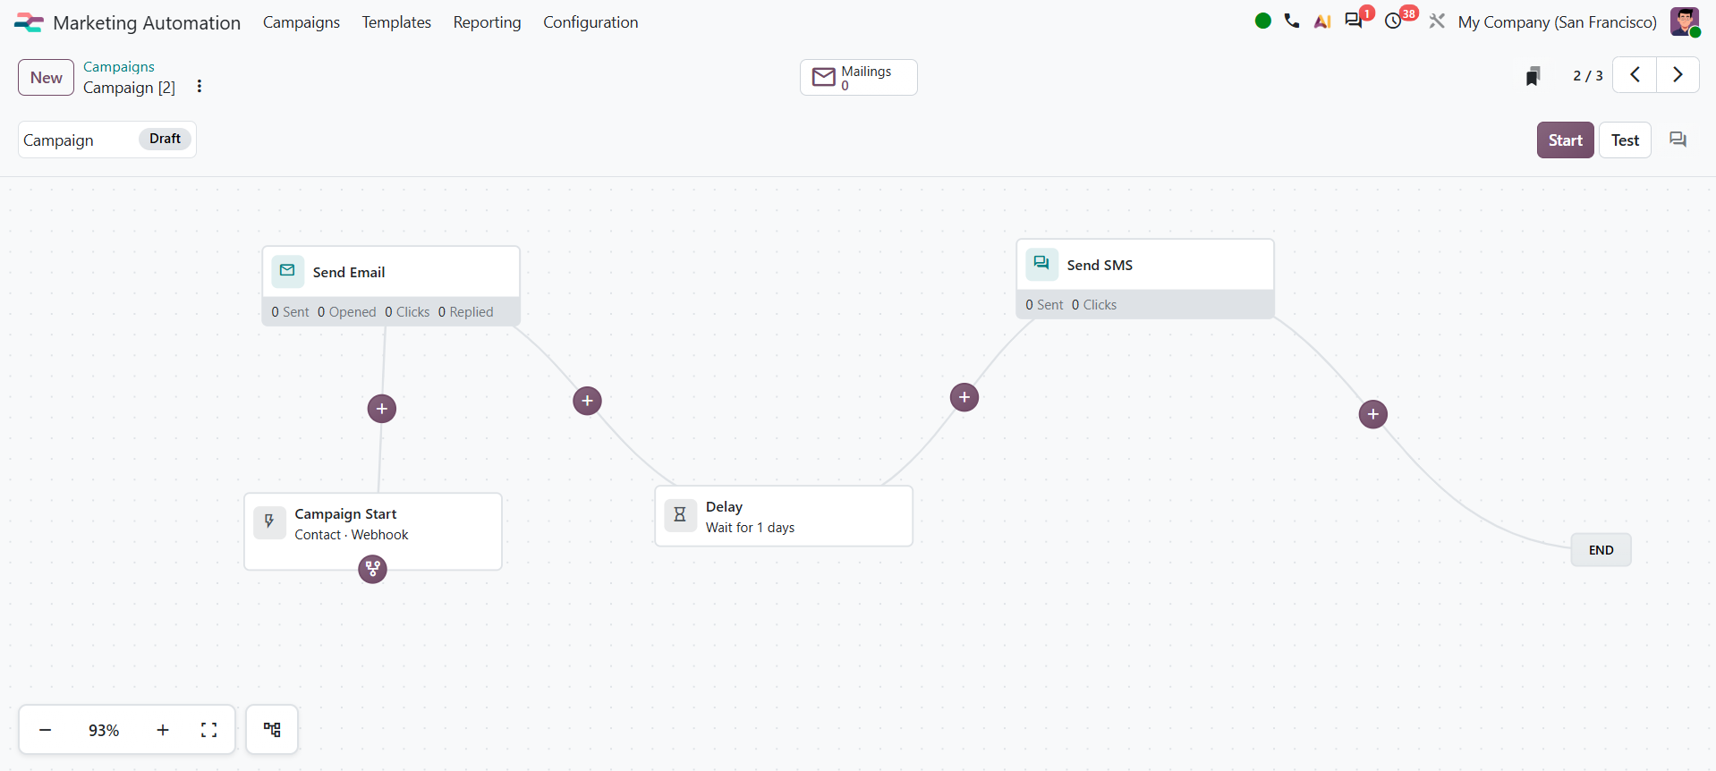Click the Send Email envelope node icon

tap(287, 271)
